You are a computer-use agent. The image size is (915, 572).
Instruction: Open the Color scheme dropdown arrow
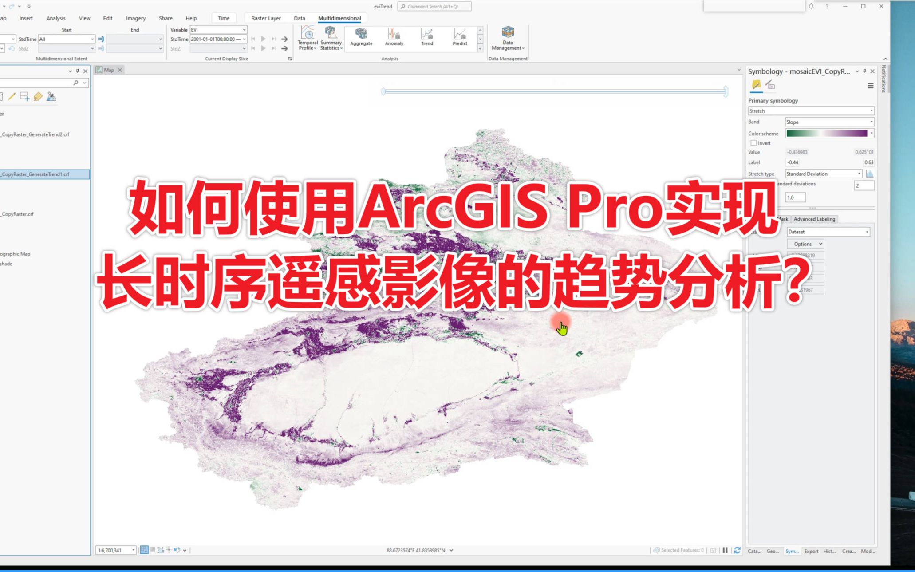(x=872, y=133)
